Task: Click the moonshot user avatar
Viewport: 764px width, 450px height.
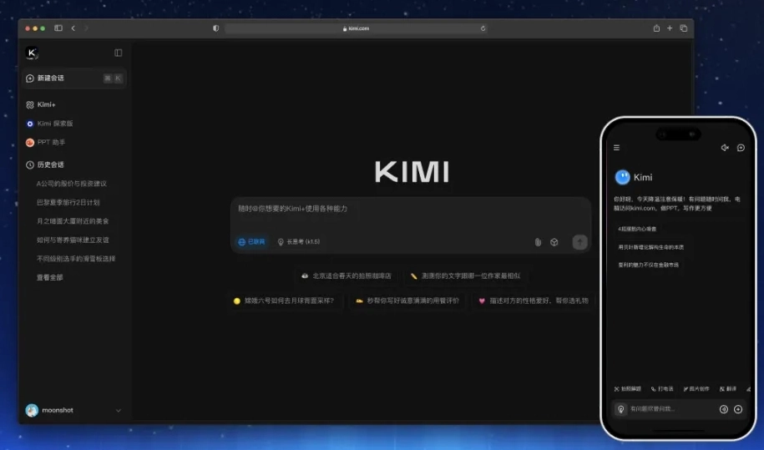Action: 32,410
